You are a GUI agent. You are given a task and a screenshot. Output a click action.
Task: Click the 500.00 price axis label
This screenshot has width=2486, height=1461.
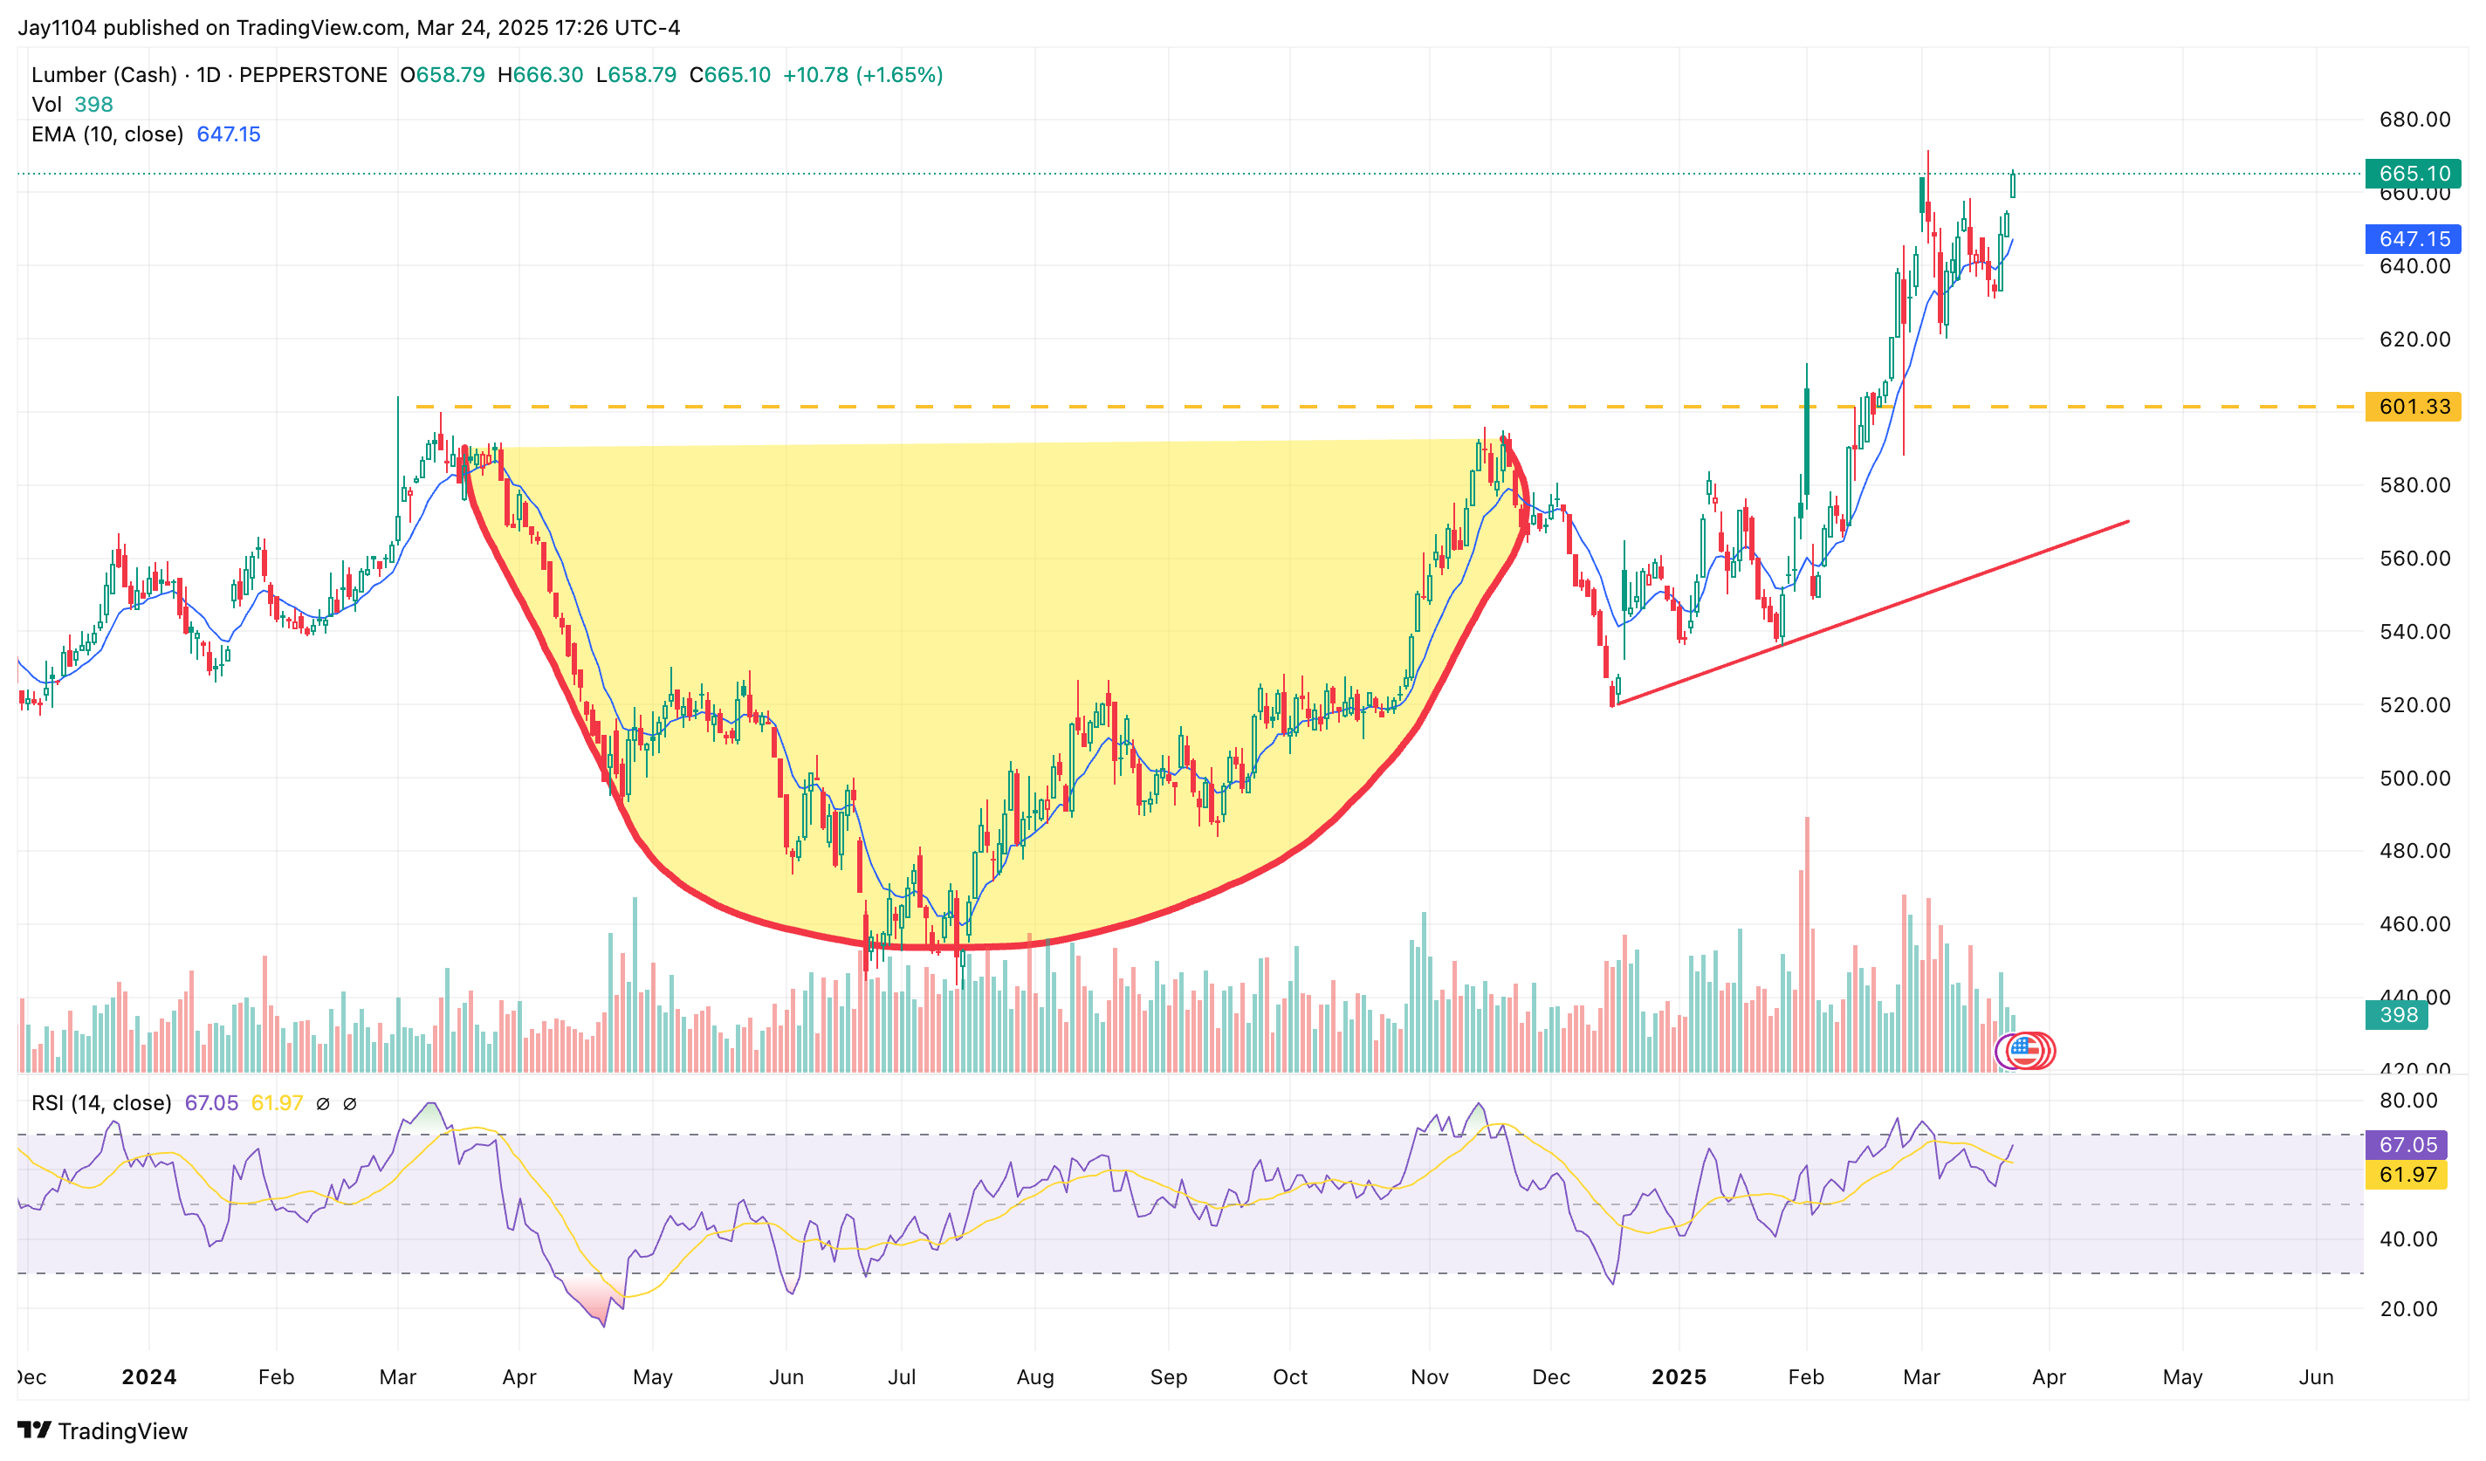coord(2414,779)
